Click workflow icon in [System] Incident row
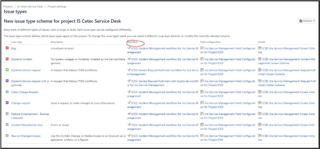Image resolution: width=320 pixels, height=149 pixels. click(x=129, y=59)
